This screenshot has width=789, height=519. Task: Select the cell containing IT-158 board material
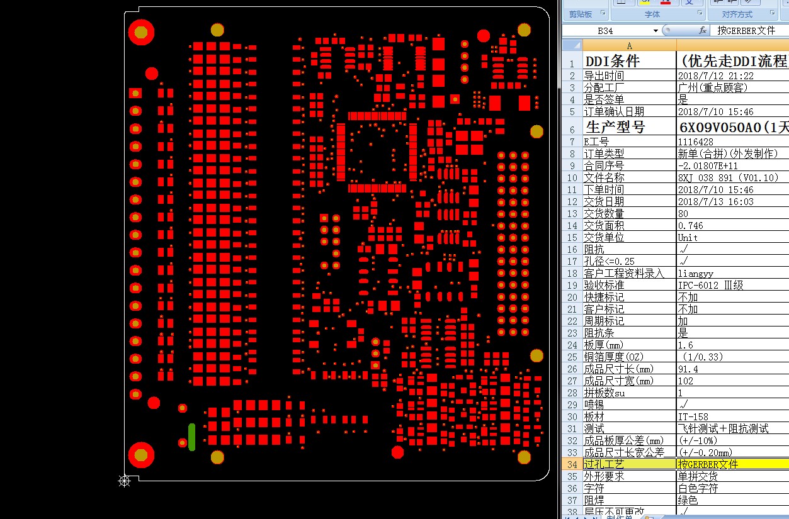733,416
